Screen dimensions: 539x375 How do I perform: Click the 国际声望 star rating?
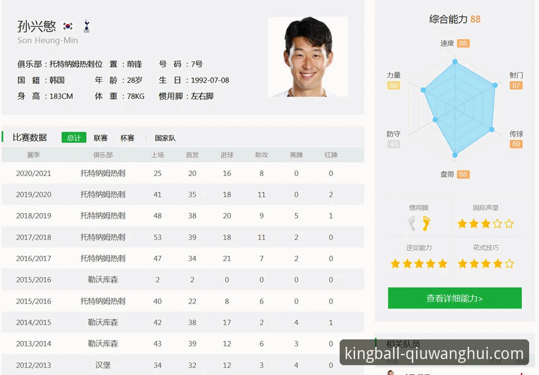[x=486, y=224]
